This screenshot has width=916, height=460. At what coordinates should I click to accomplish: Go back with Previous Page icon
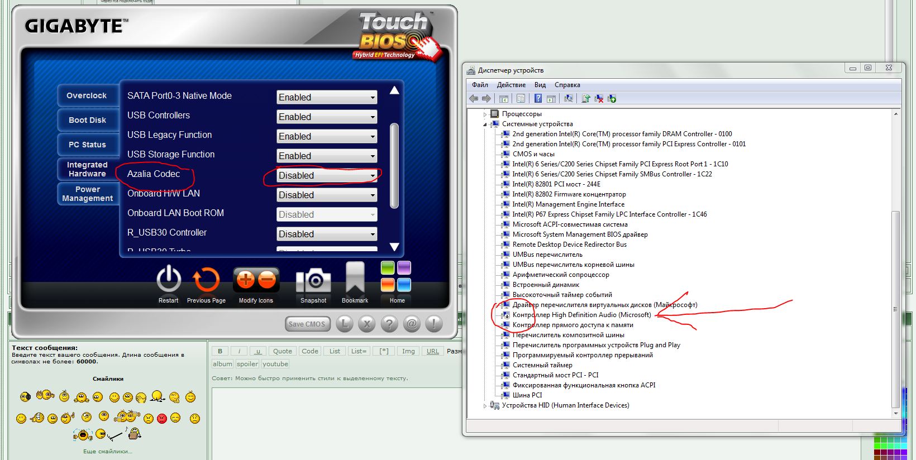click(x=206, y=280)
